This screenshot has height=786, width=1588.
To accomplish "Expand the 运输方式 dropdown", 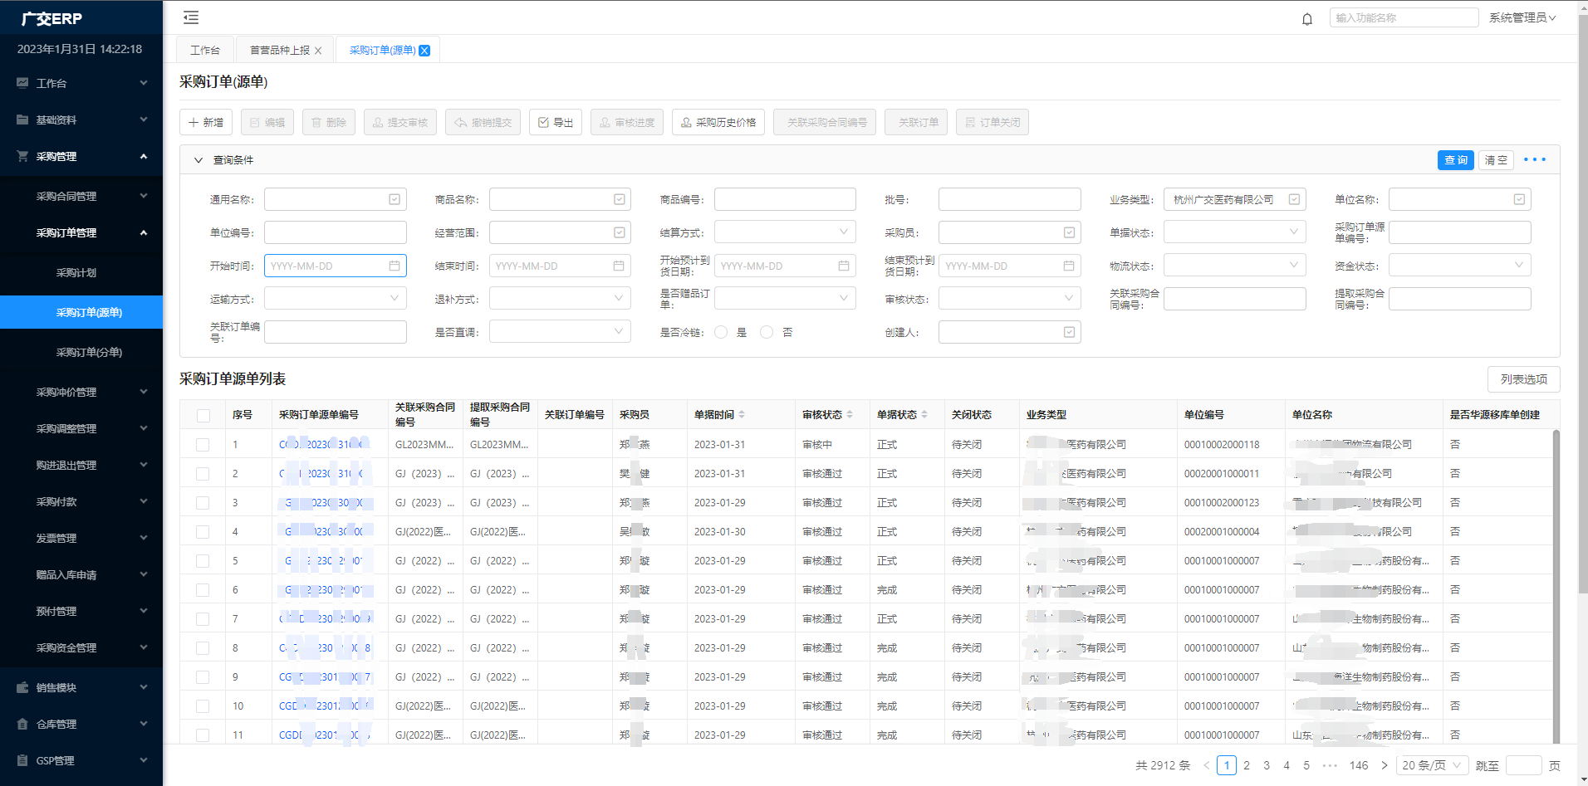I will pyautogui.click(x=335, y=299).
